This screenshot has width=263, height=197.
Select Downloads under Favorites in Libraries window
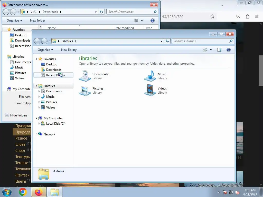pos(54,70)
